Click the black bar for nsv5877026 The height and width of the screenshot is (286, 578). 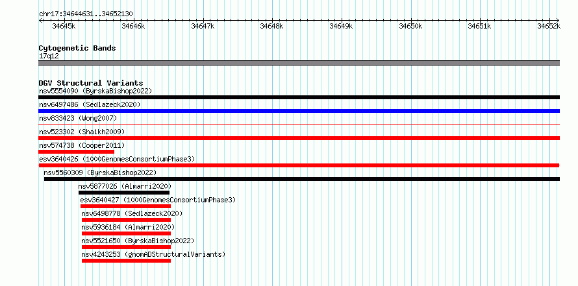(124, 193)
